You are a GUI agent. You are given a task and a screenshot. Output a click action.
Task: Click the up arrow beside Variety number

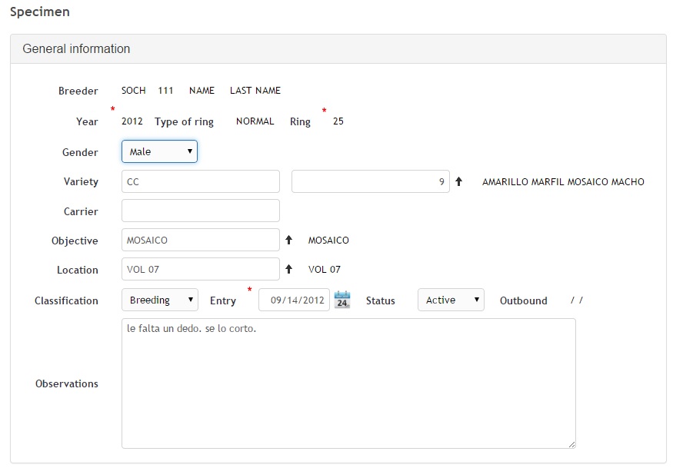(459, 182)
